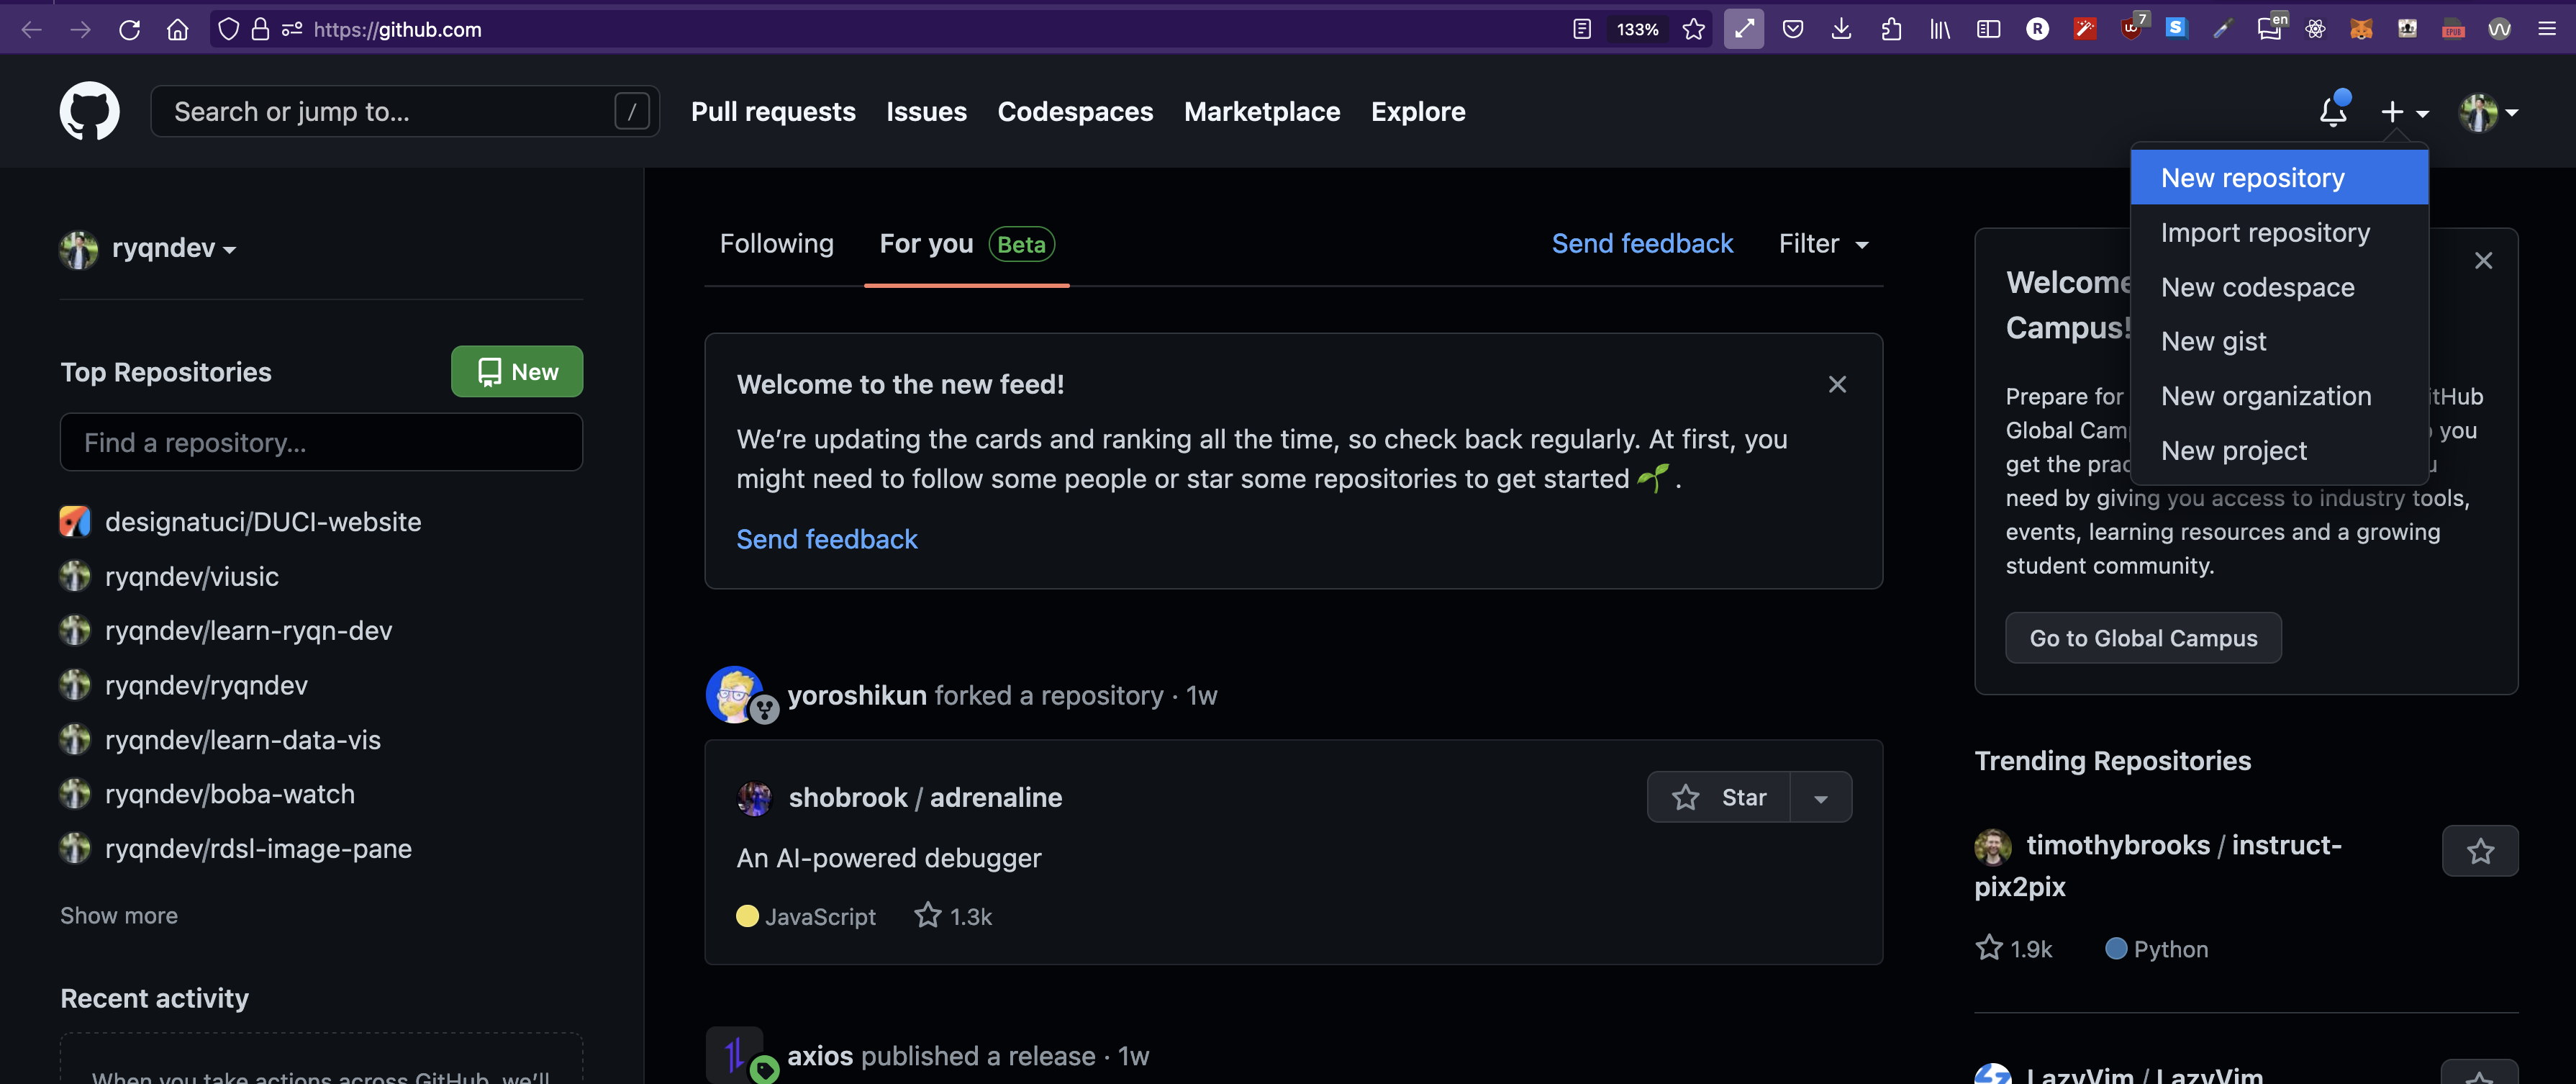Open Codespaces from the header
The height and width of the screenshot is (1084, 2576).
click(x=1075, y=111)
